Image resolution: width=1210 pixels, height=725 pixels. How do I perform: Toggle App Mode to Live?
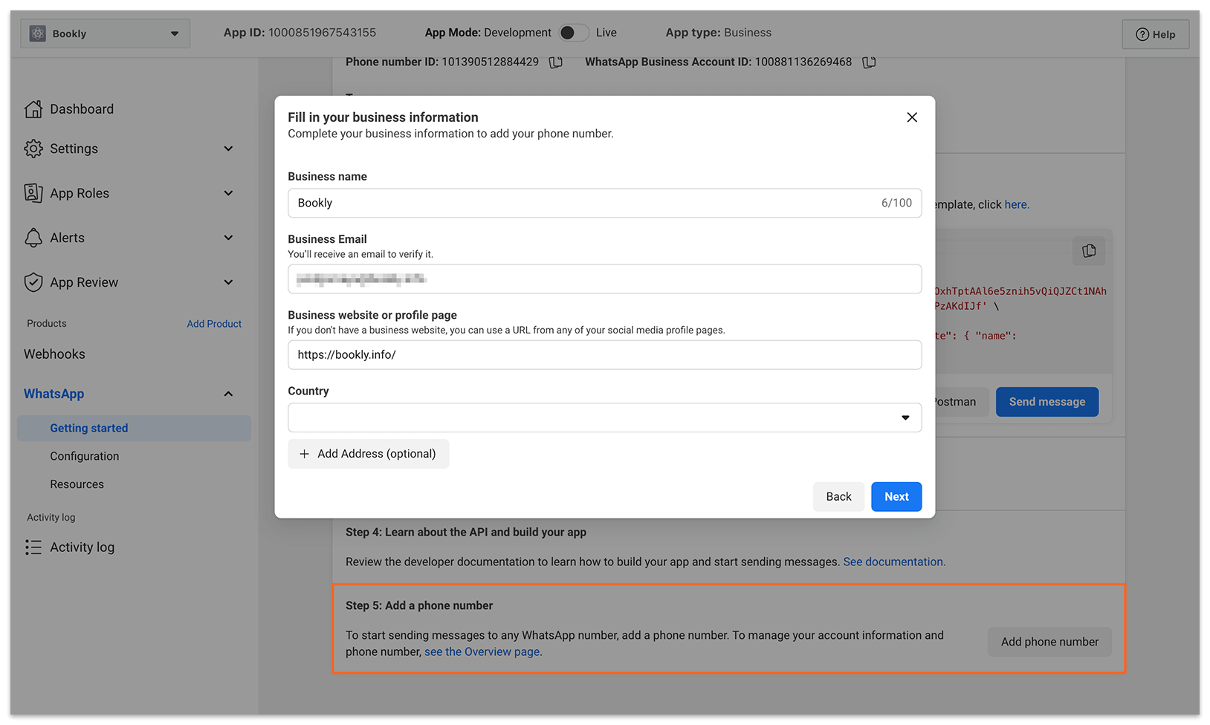[574, 33]
